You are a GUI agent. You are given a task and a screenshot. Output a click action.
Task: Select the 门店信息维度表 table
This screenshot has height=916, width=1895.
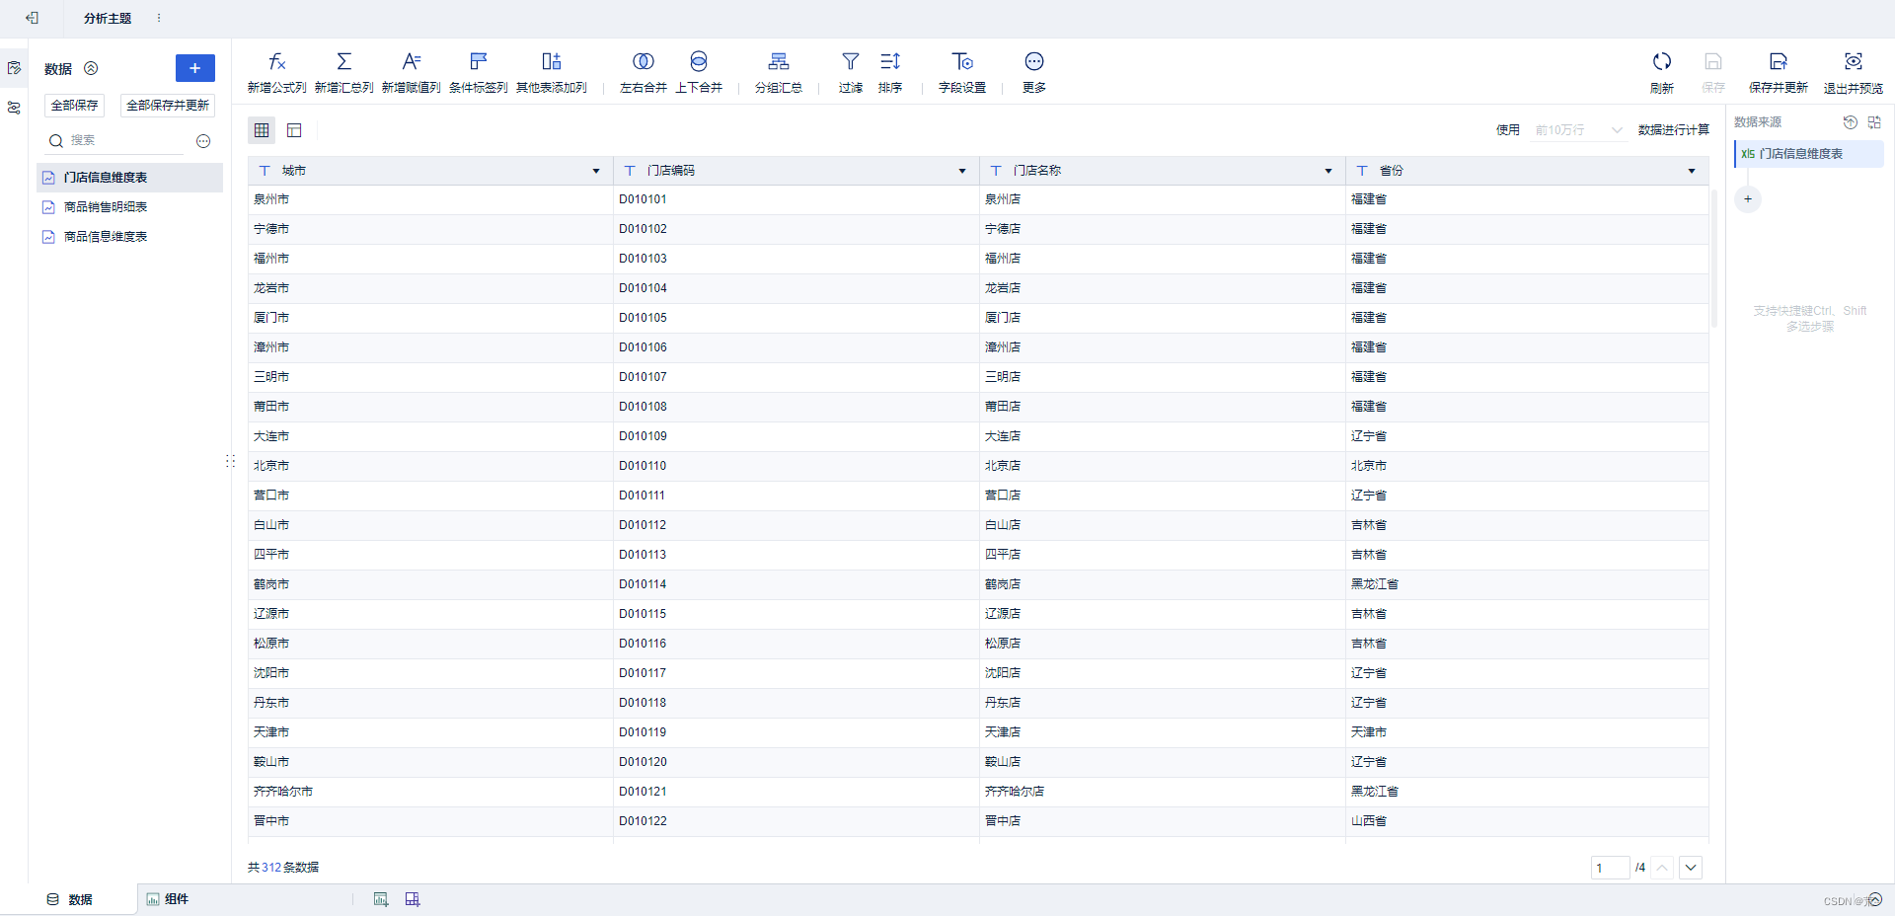(129, 178)
